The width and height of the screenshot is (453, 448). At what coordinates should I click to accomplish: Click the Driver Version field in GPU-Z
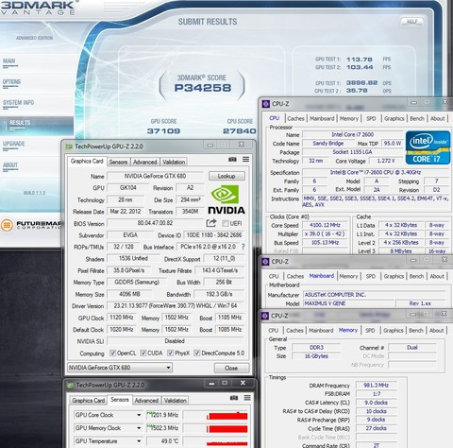(x=176, y=305)
